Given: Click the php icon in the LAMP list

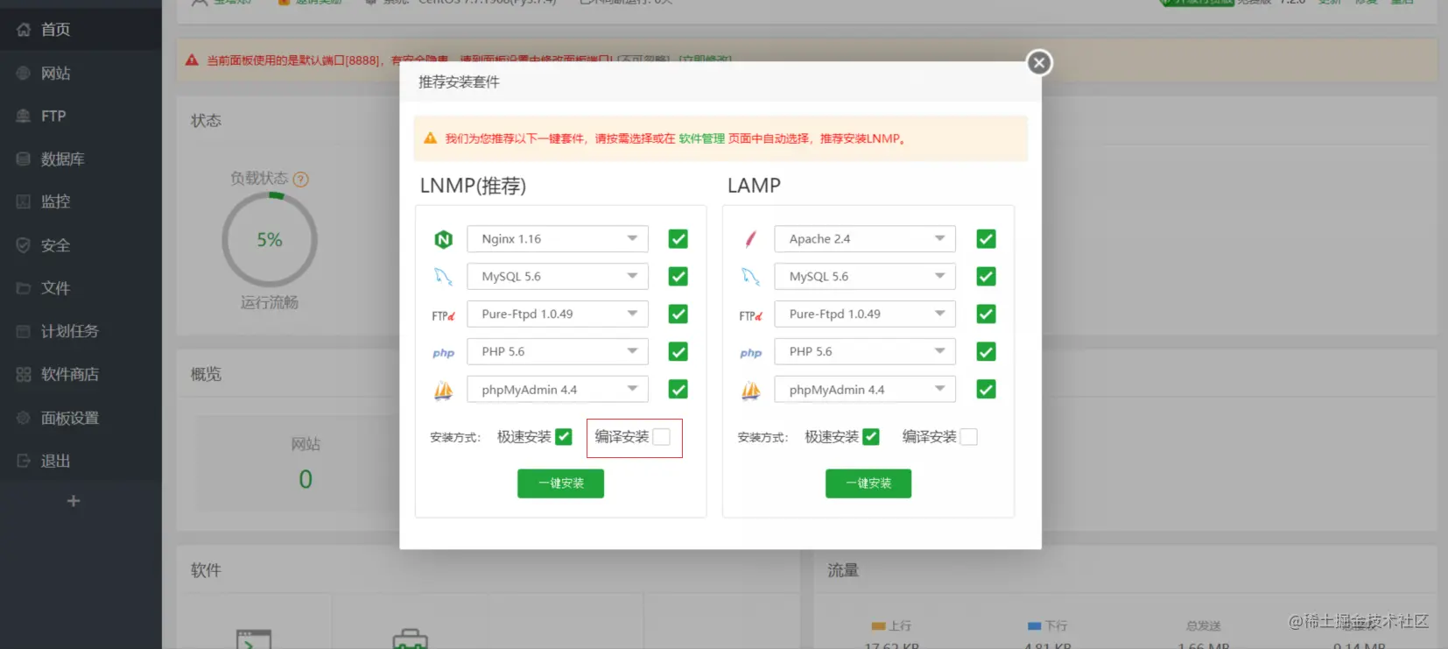Looking at the screenshot, I should click(x=751, y=353).
